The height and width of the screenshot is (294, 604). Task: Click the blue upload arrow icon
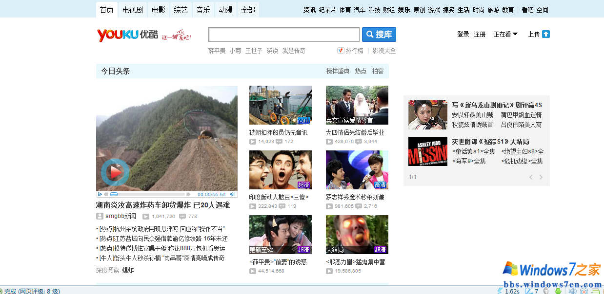(x=546, y=34)
